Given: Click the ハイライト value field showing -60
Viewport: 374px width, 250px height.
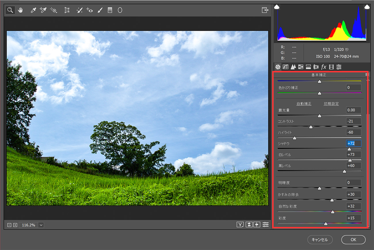Looking at the screenshot, I should (x=354, y=132).
